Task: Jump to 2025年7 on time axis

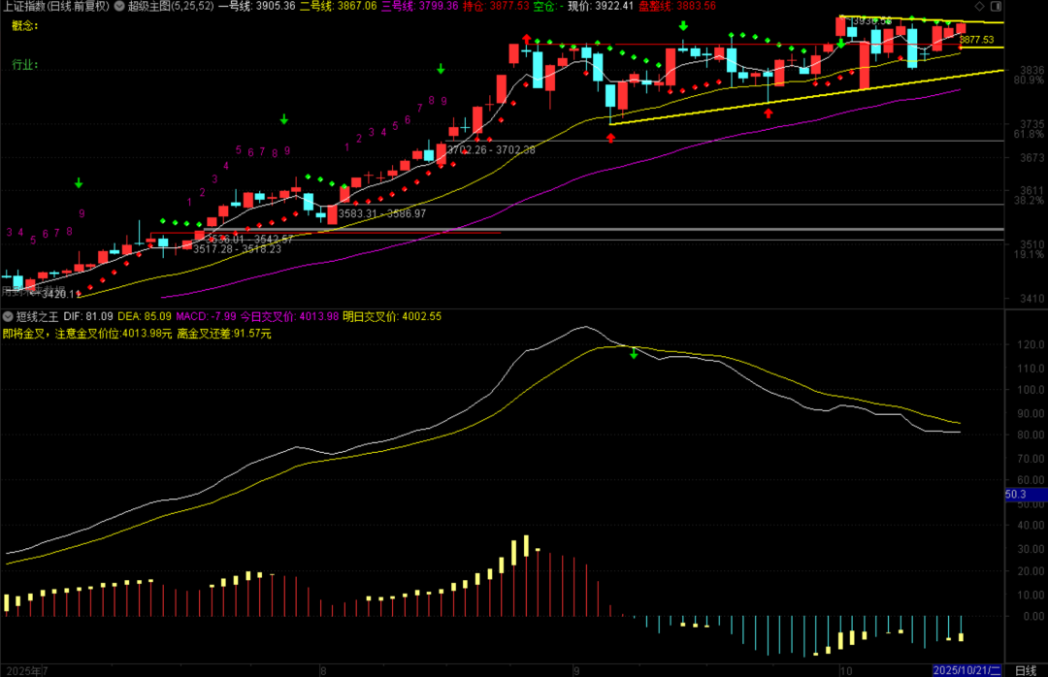Action: pyautogui.click(x=25, y=670)
